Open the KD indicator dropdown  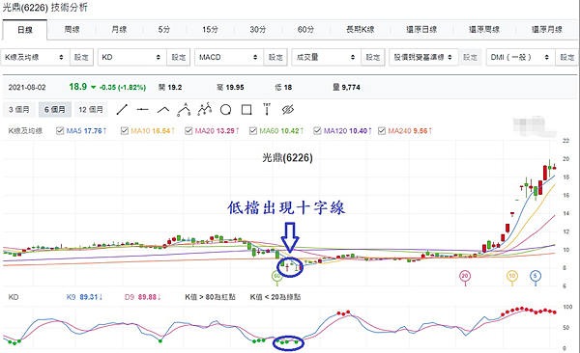tap(132, 57)
